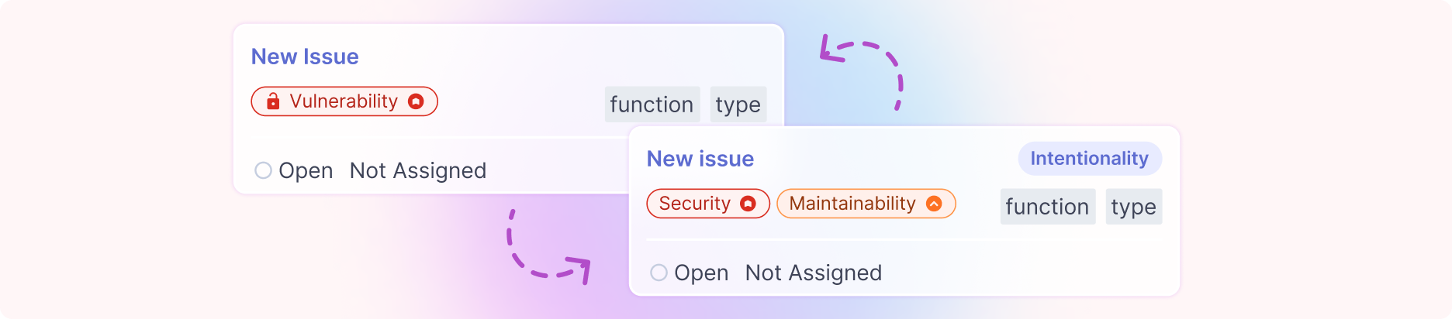
Task: Click Not Assigned in the first card
Action: pyautogui.click(x=418, y=170)
